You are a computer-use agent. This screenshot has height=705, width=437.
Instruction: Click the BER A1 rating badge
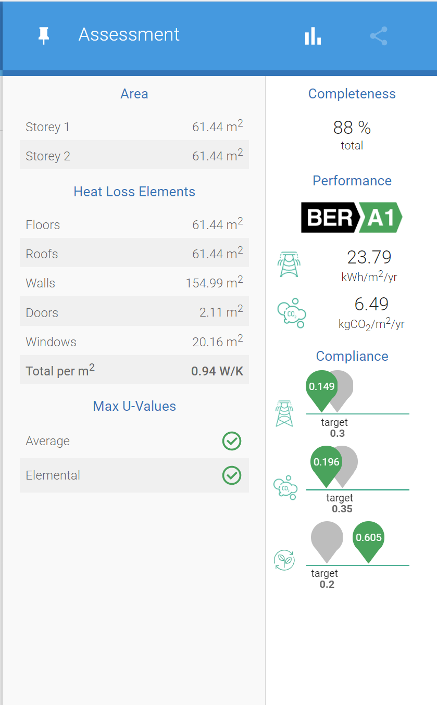[352, 217]
